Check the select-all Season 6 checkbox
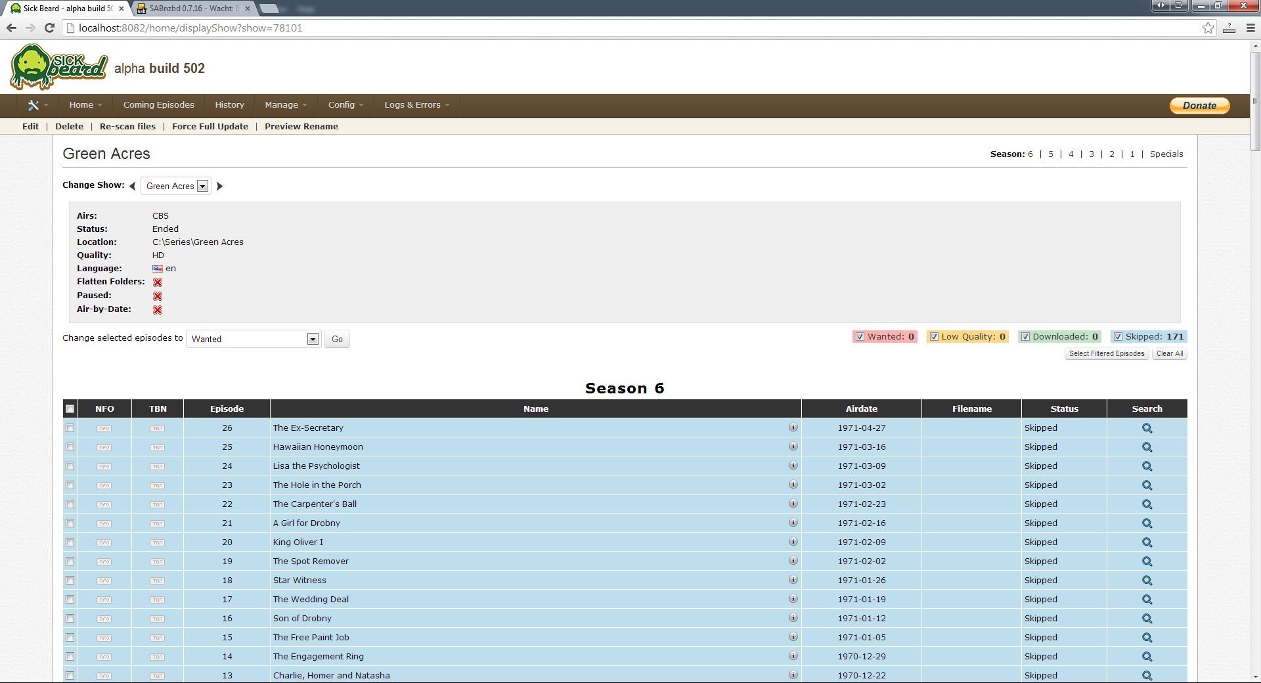 (70, 409)
